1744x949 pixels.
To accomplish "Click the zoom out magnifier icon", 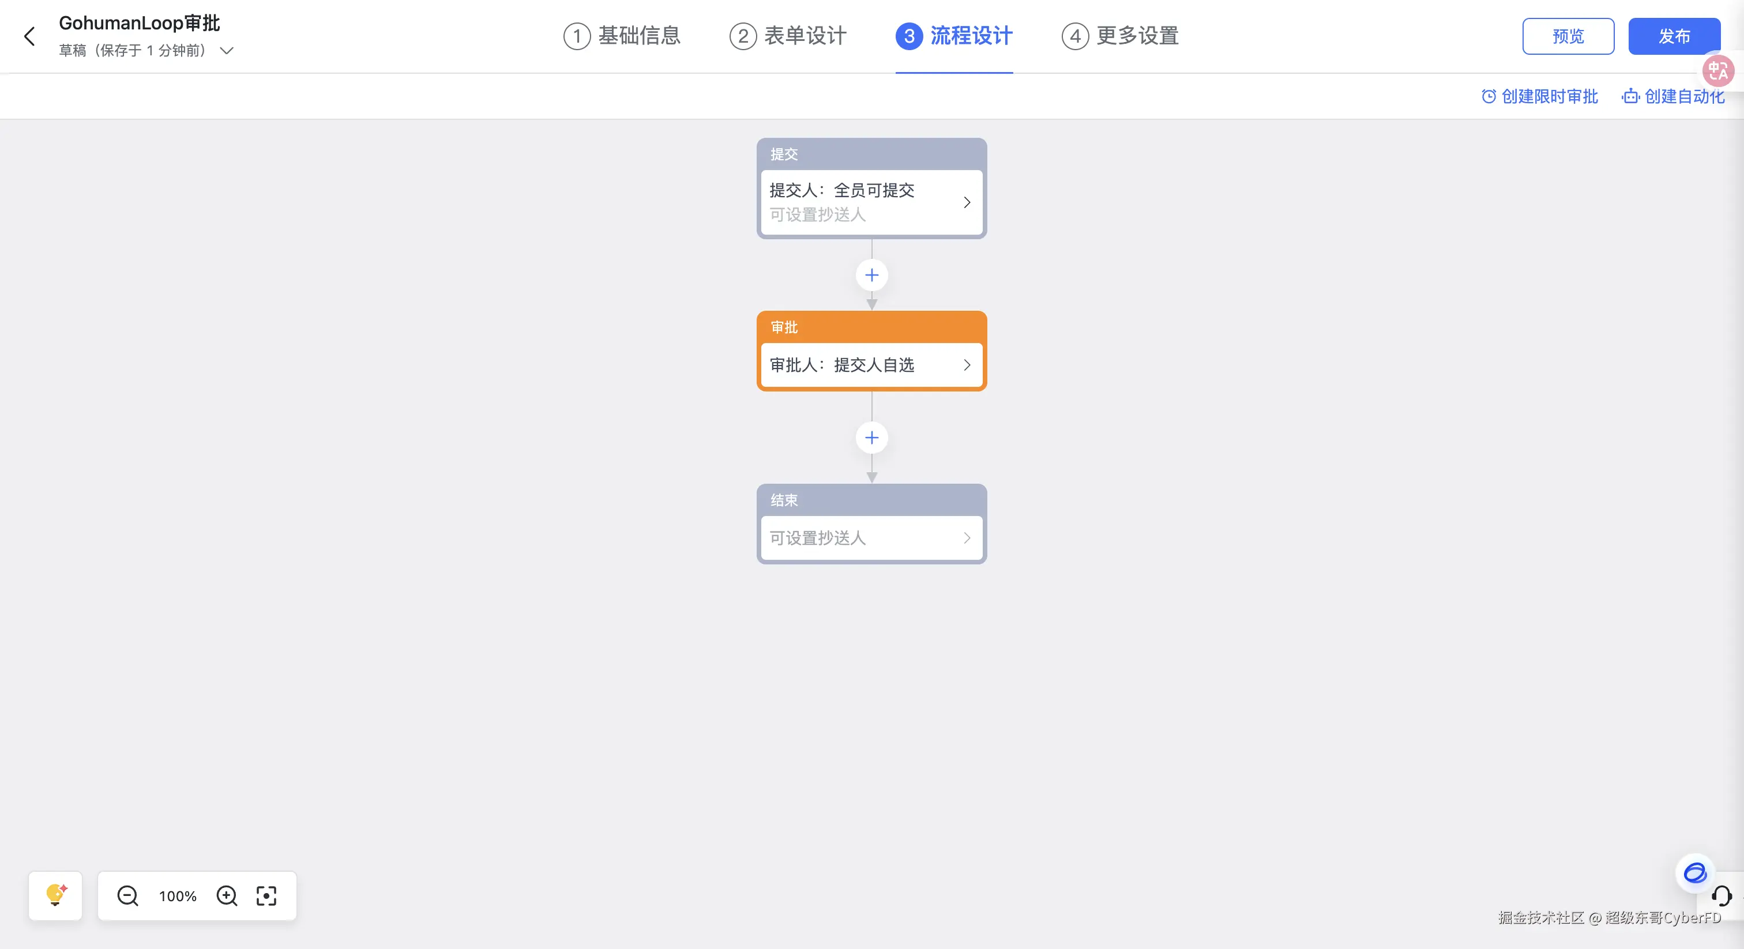I will [x=127, y=895].
